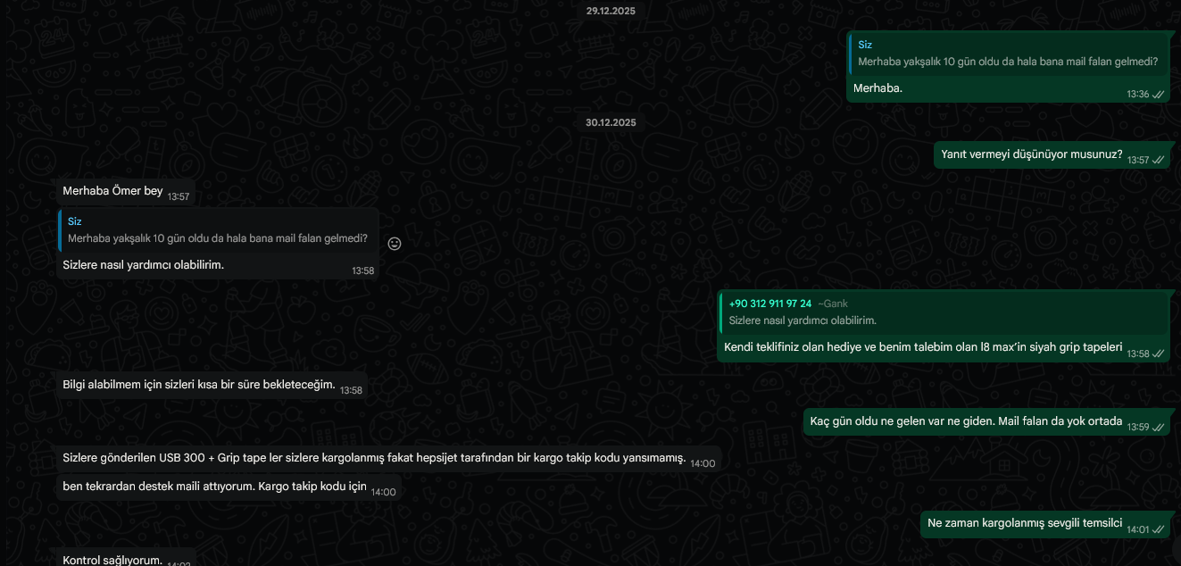Click 14:00 timestamp on USB 300 message
Image resolution: width=1181 pixels, height=566 pixels.
pos(703,463)
